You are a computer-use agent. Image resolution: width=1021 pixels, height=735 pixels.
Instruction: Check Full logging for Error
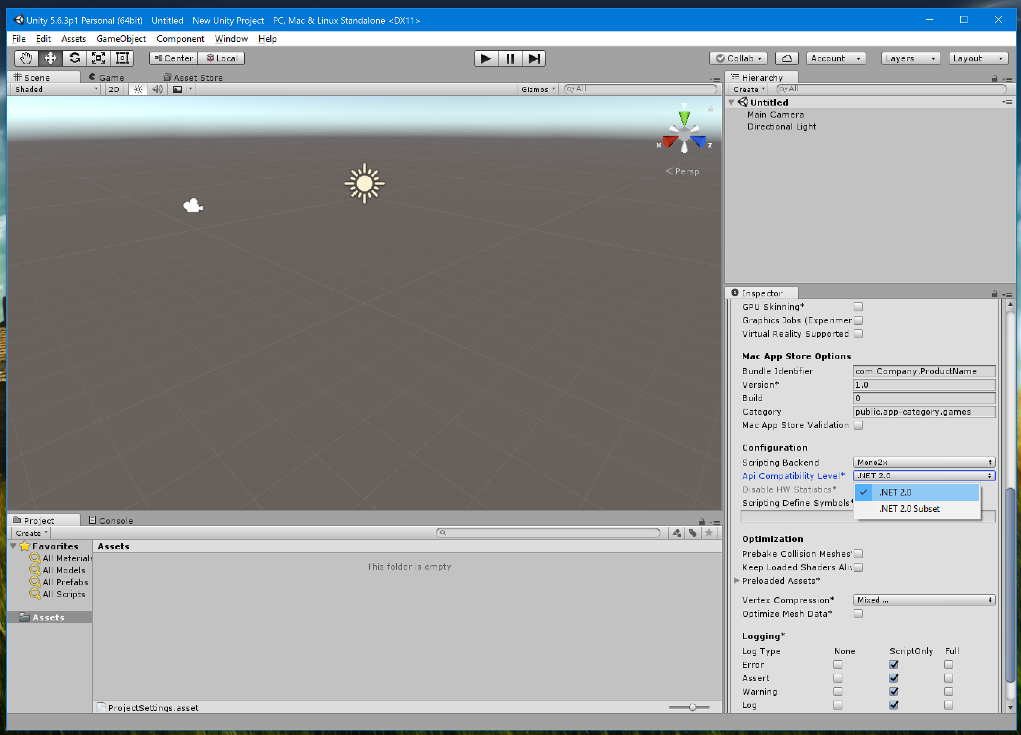[948, 664]
